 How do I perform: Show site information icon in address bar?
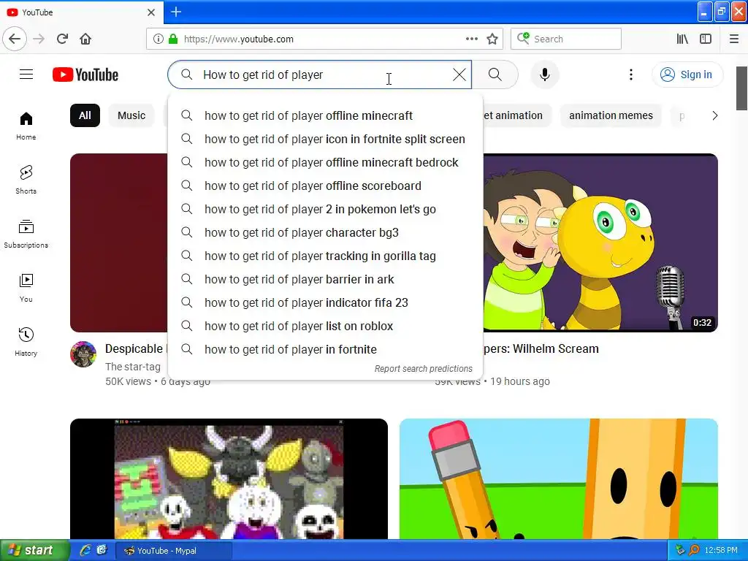point(158,39)
